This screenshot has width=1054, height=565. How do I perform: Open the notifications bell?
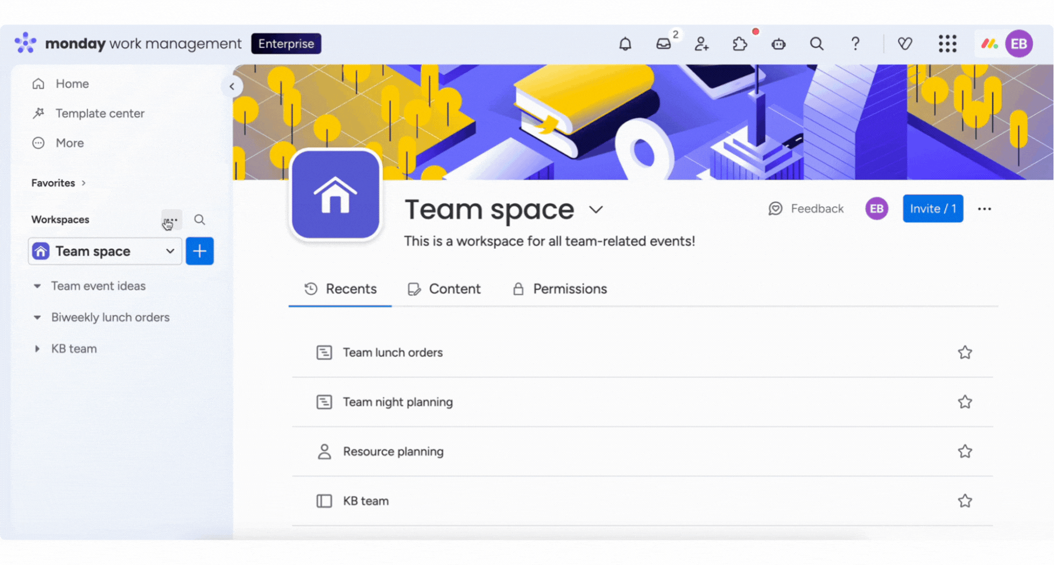pos(625,44)
